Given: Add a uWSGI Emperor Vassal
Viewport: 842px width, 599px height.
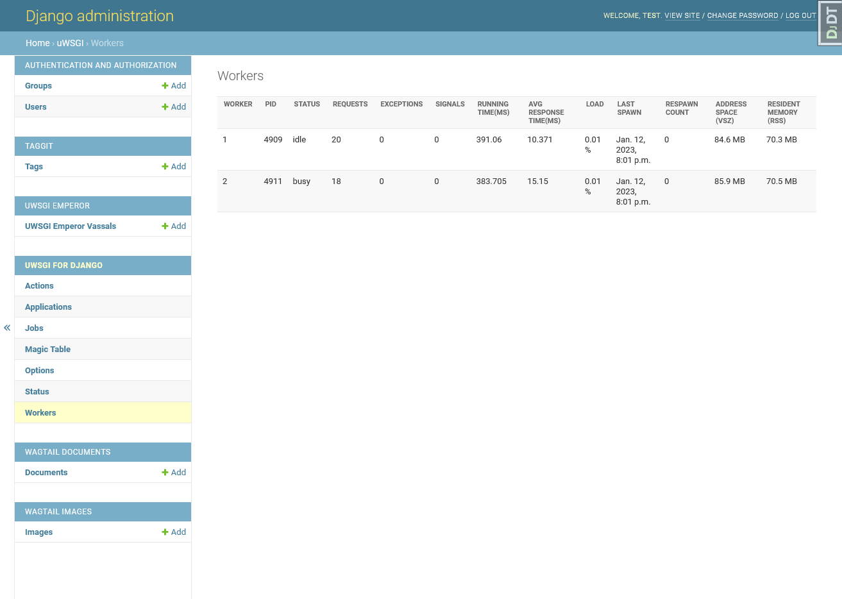Looking at the screenshot, I should pos(174,226).
